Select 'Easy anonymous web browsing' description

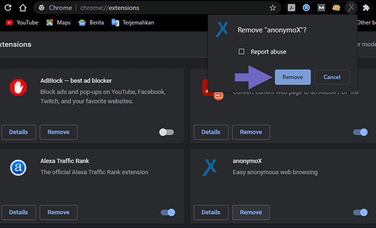(x=275, y=172)
